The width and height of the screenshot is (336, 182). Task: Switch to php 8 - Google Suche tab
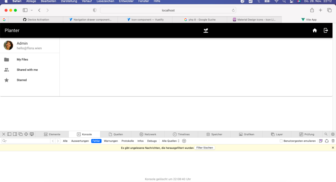point(200,19)
